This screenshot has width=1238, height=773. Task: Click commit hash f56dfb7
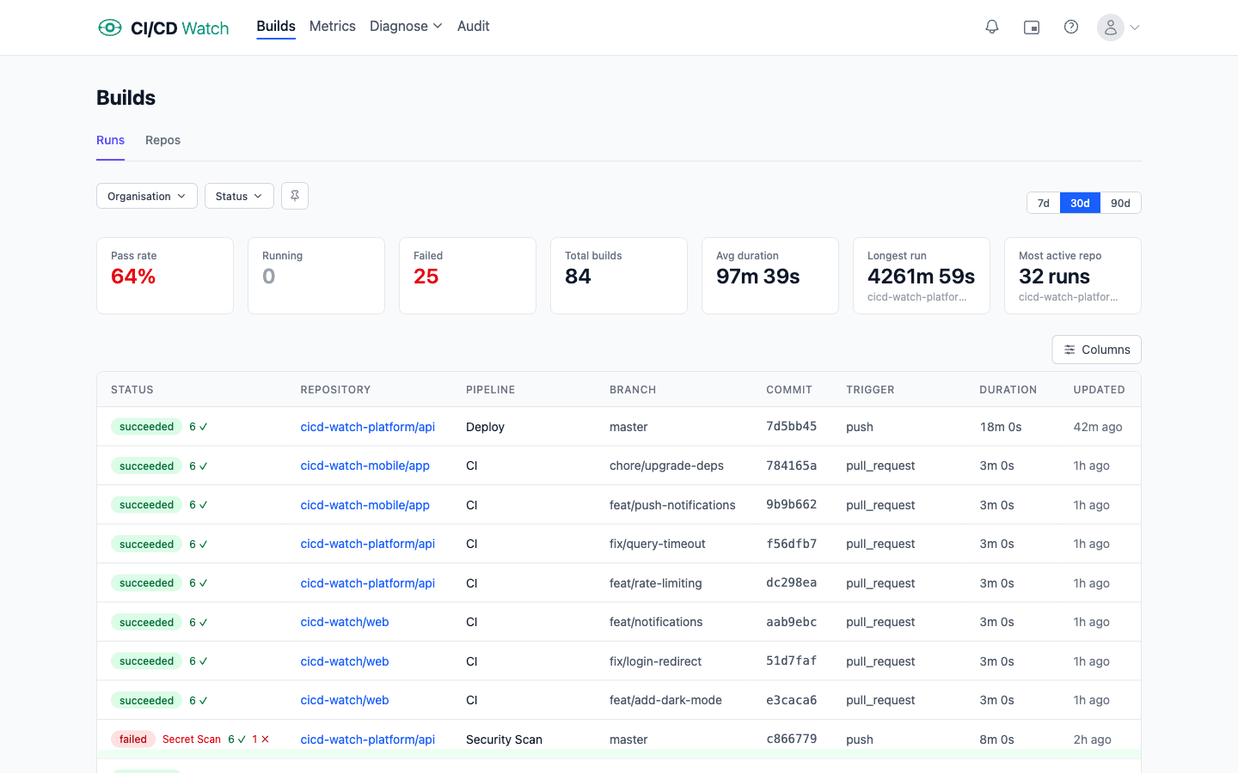[x=792, y=544]
